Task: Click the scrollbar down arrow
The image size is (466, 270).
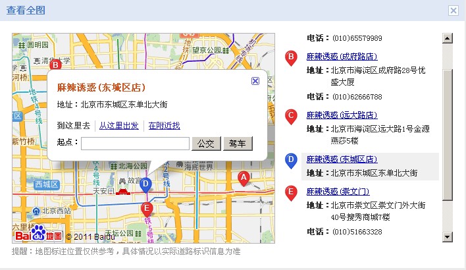Action: coord(448,237)
